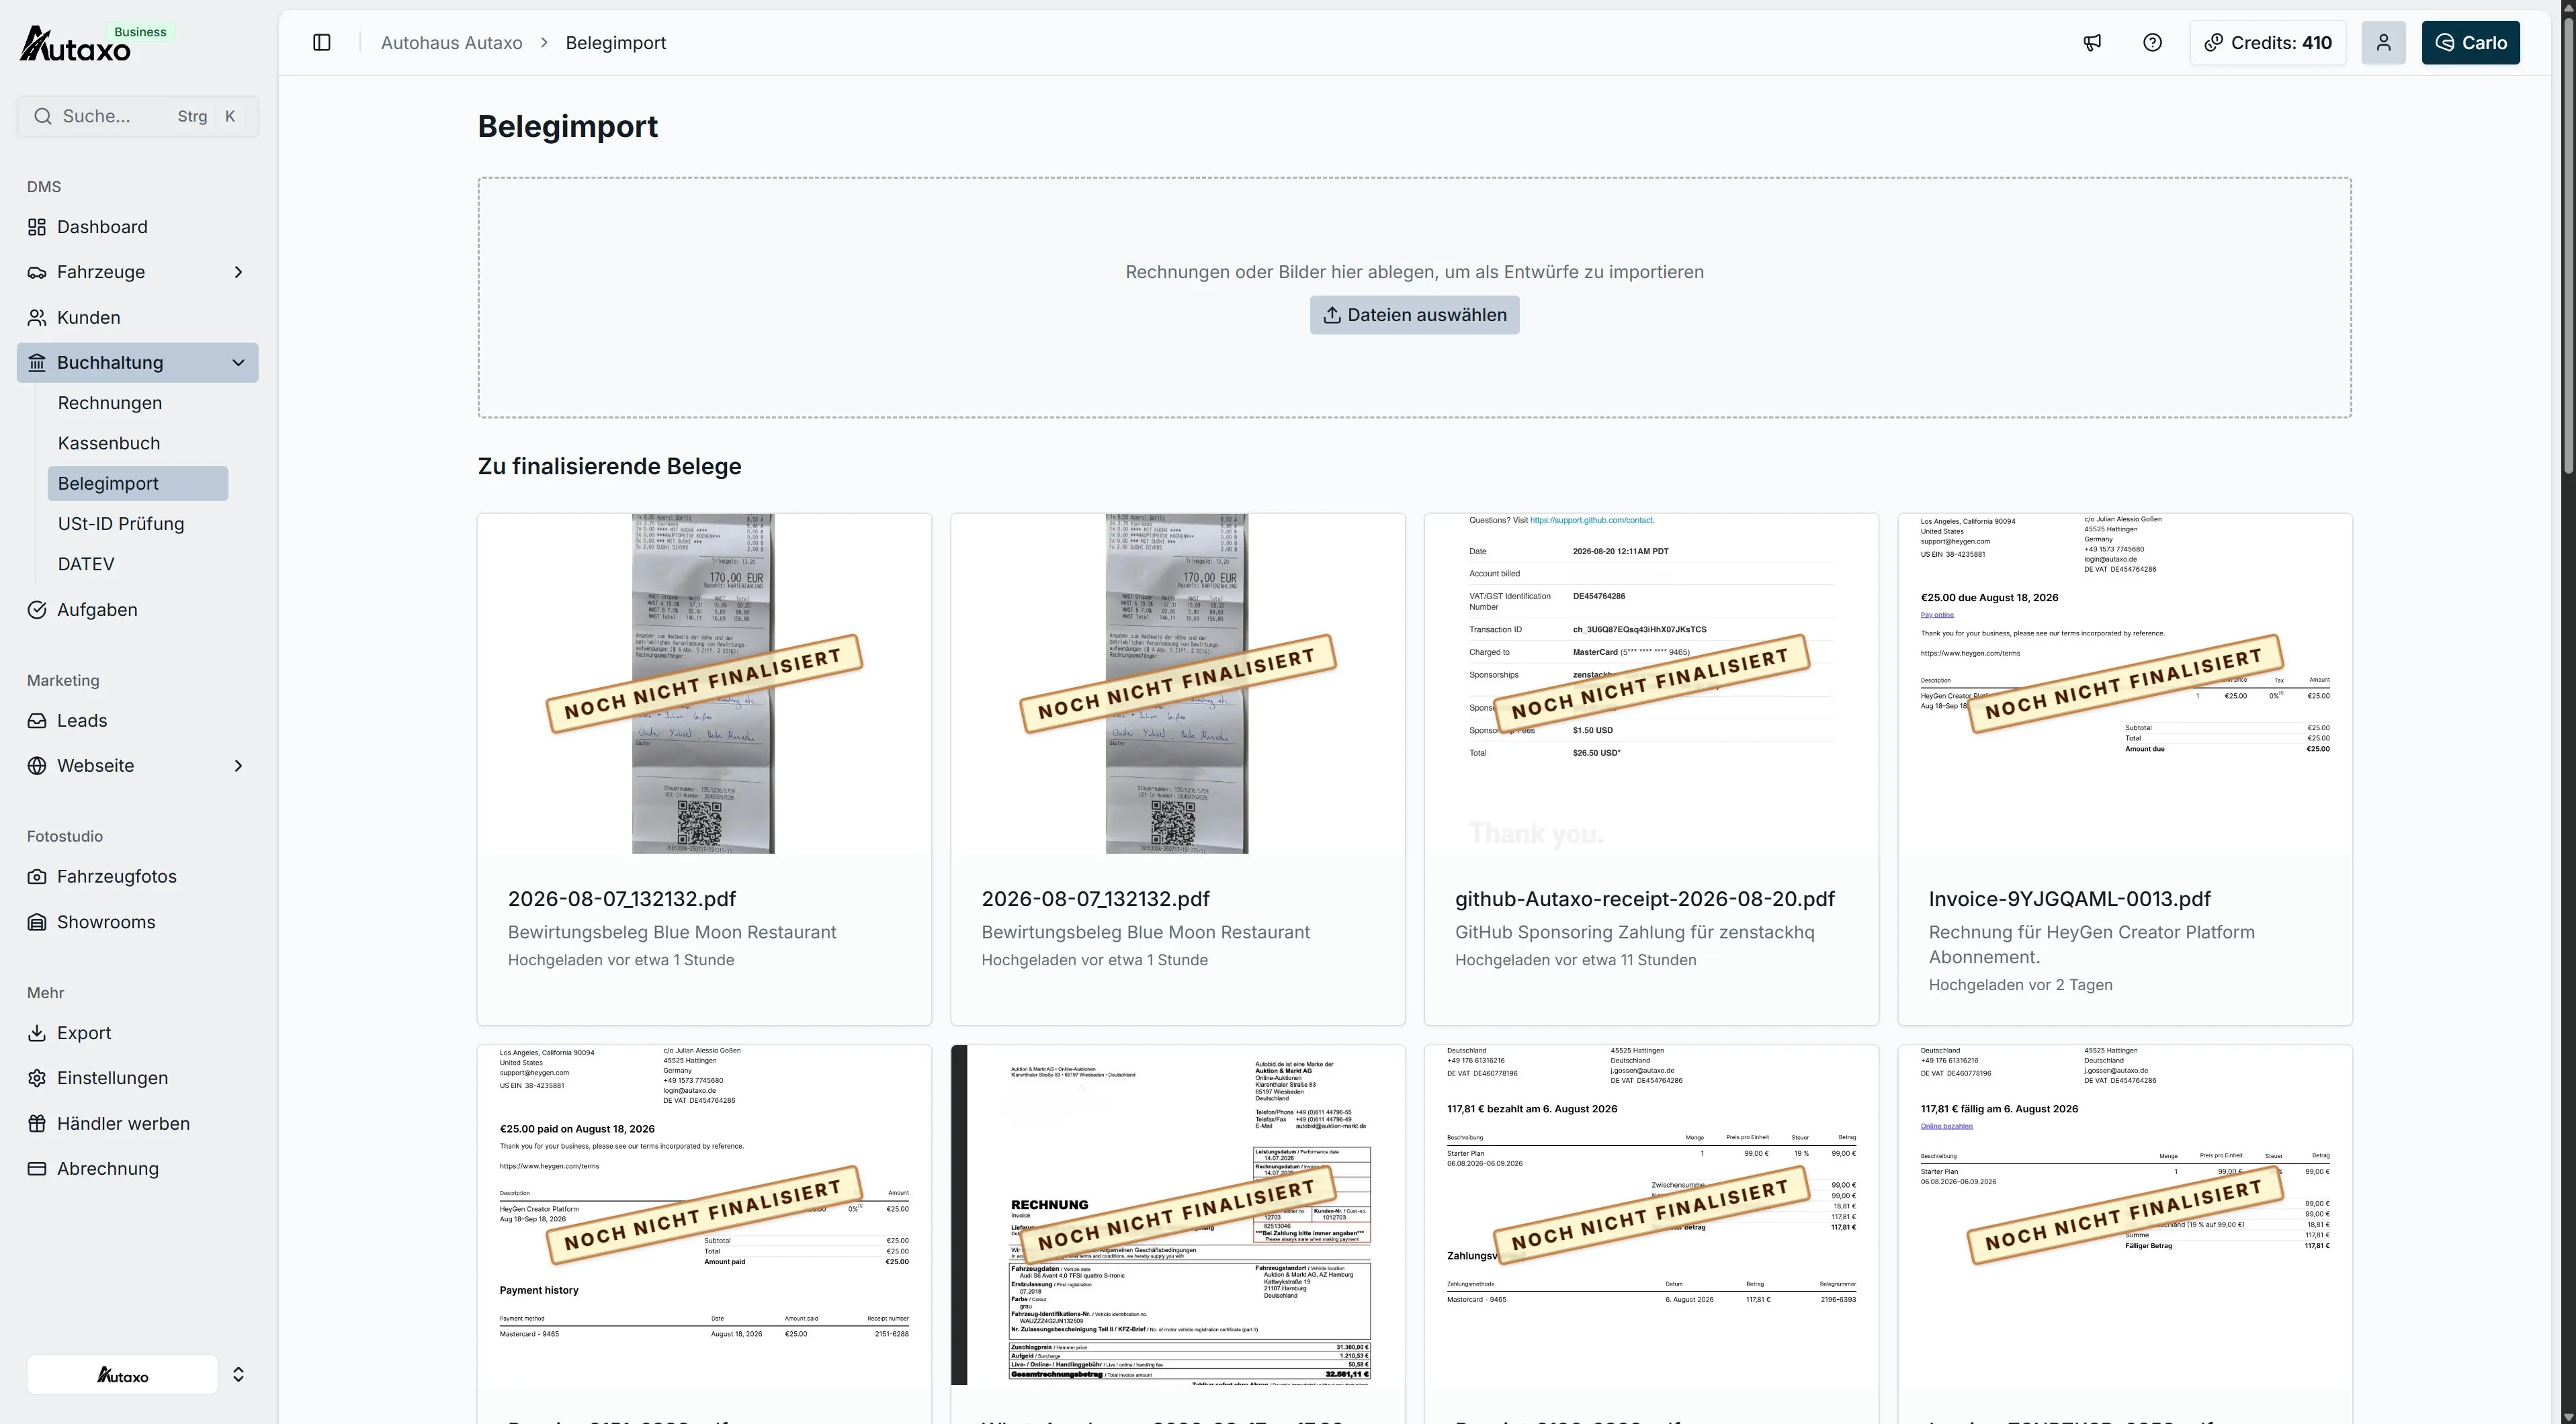Click 'Hochgeladen vor etwa 11 Stunden' text

1576,960
